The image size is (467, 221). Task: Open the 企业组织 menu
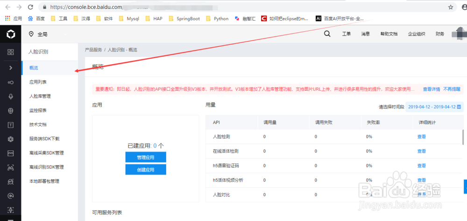417,34
